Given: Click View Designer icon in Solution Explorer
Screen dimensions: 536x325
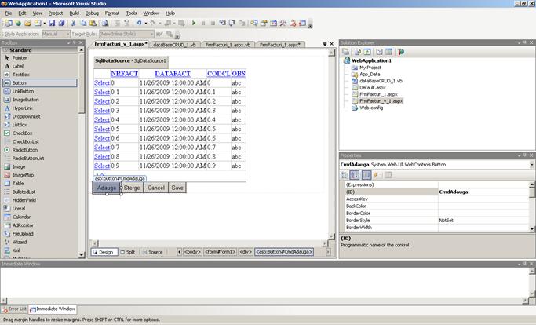Looking at the screenshot, I should [388, 52].
